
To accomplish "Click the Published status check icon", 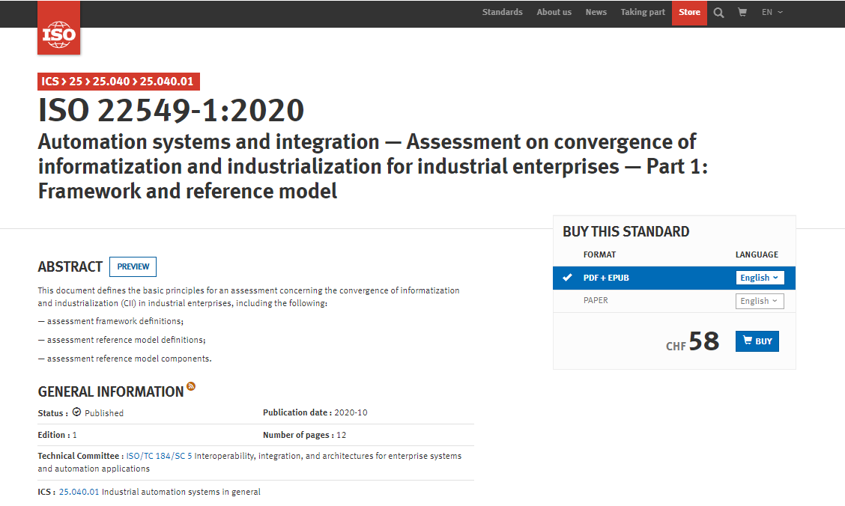I will 76,412.
